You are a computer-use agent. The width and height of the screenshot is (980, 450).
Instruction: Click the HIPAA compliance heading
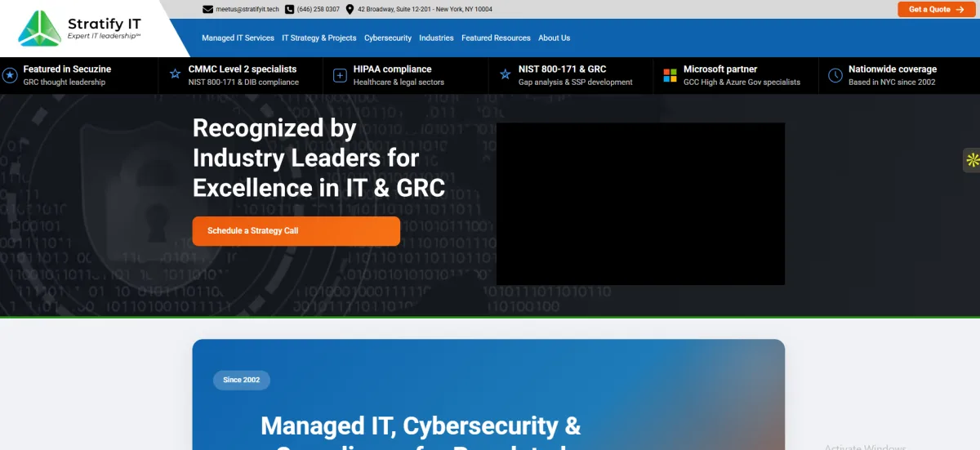392,69
